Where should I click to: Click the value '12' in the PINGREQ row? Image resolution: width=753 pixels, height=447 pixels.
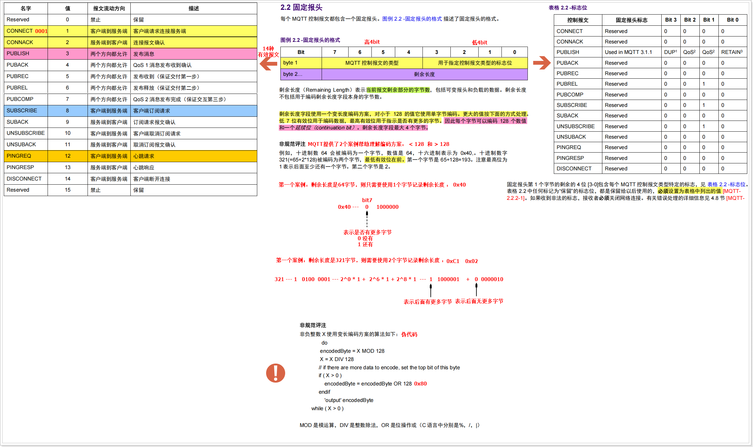[x=68, y=156]
